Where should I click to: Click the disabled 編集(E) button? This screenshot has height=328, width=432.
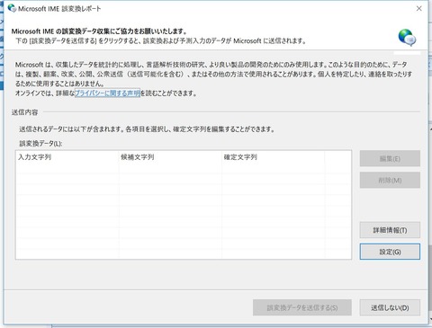(x=390, y=158)
